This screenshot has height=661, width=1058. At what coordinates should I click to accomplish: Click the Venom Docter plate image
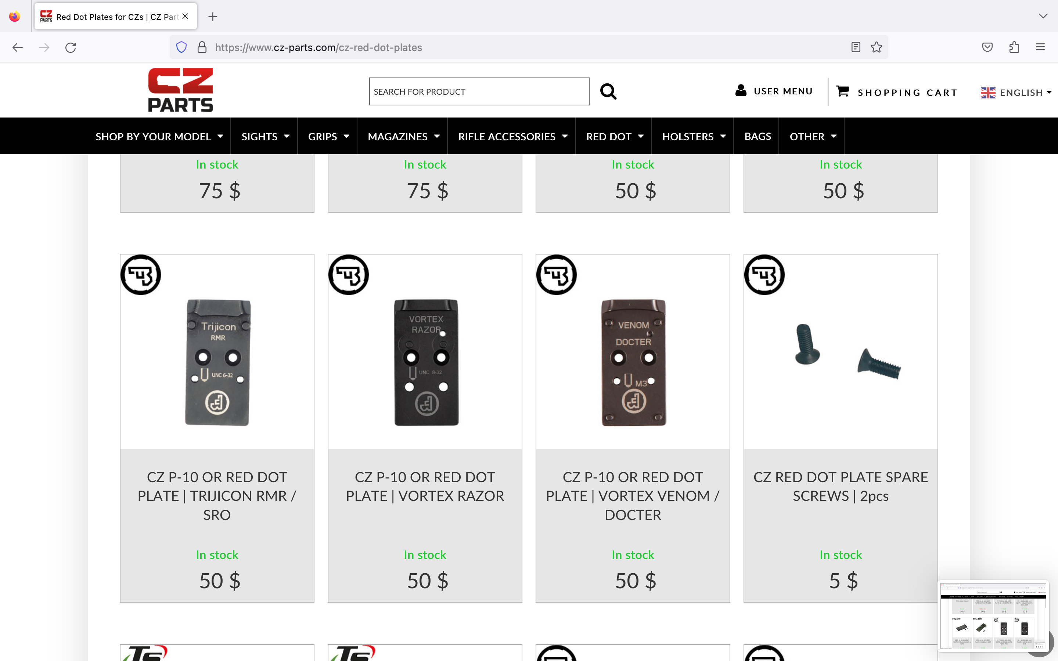[x=633, y=362]
